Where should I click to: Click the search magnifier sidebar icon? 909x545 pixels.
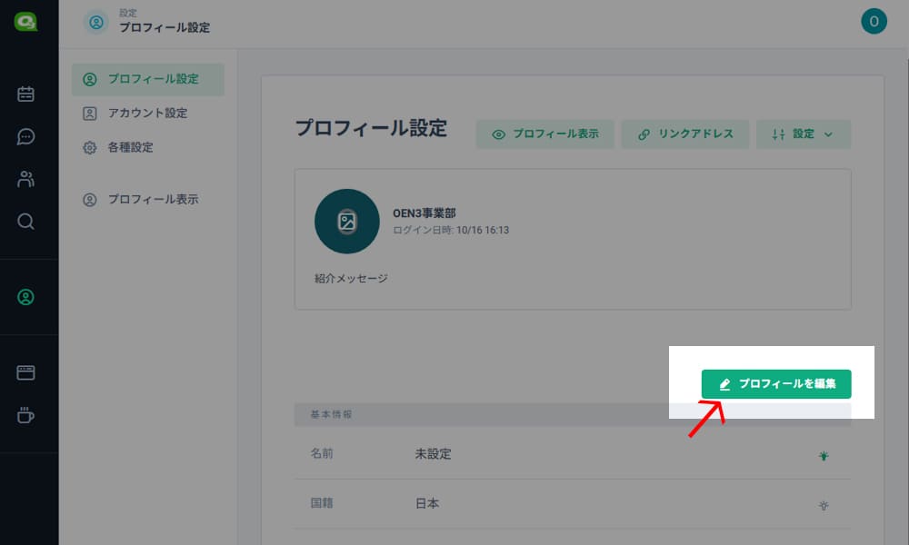click(26, 222)
